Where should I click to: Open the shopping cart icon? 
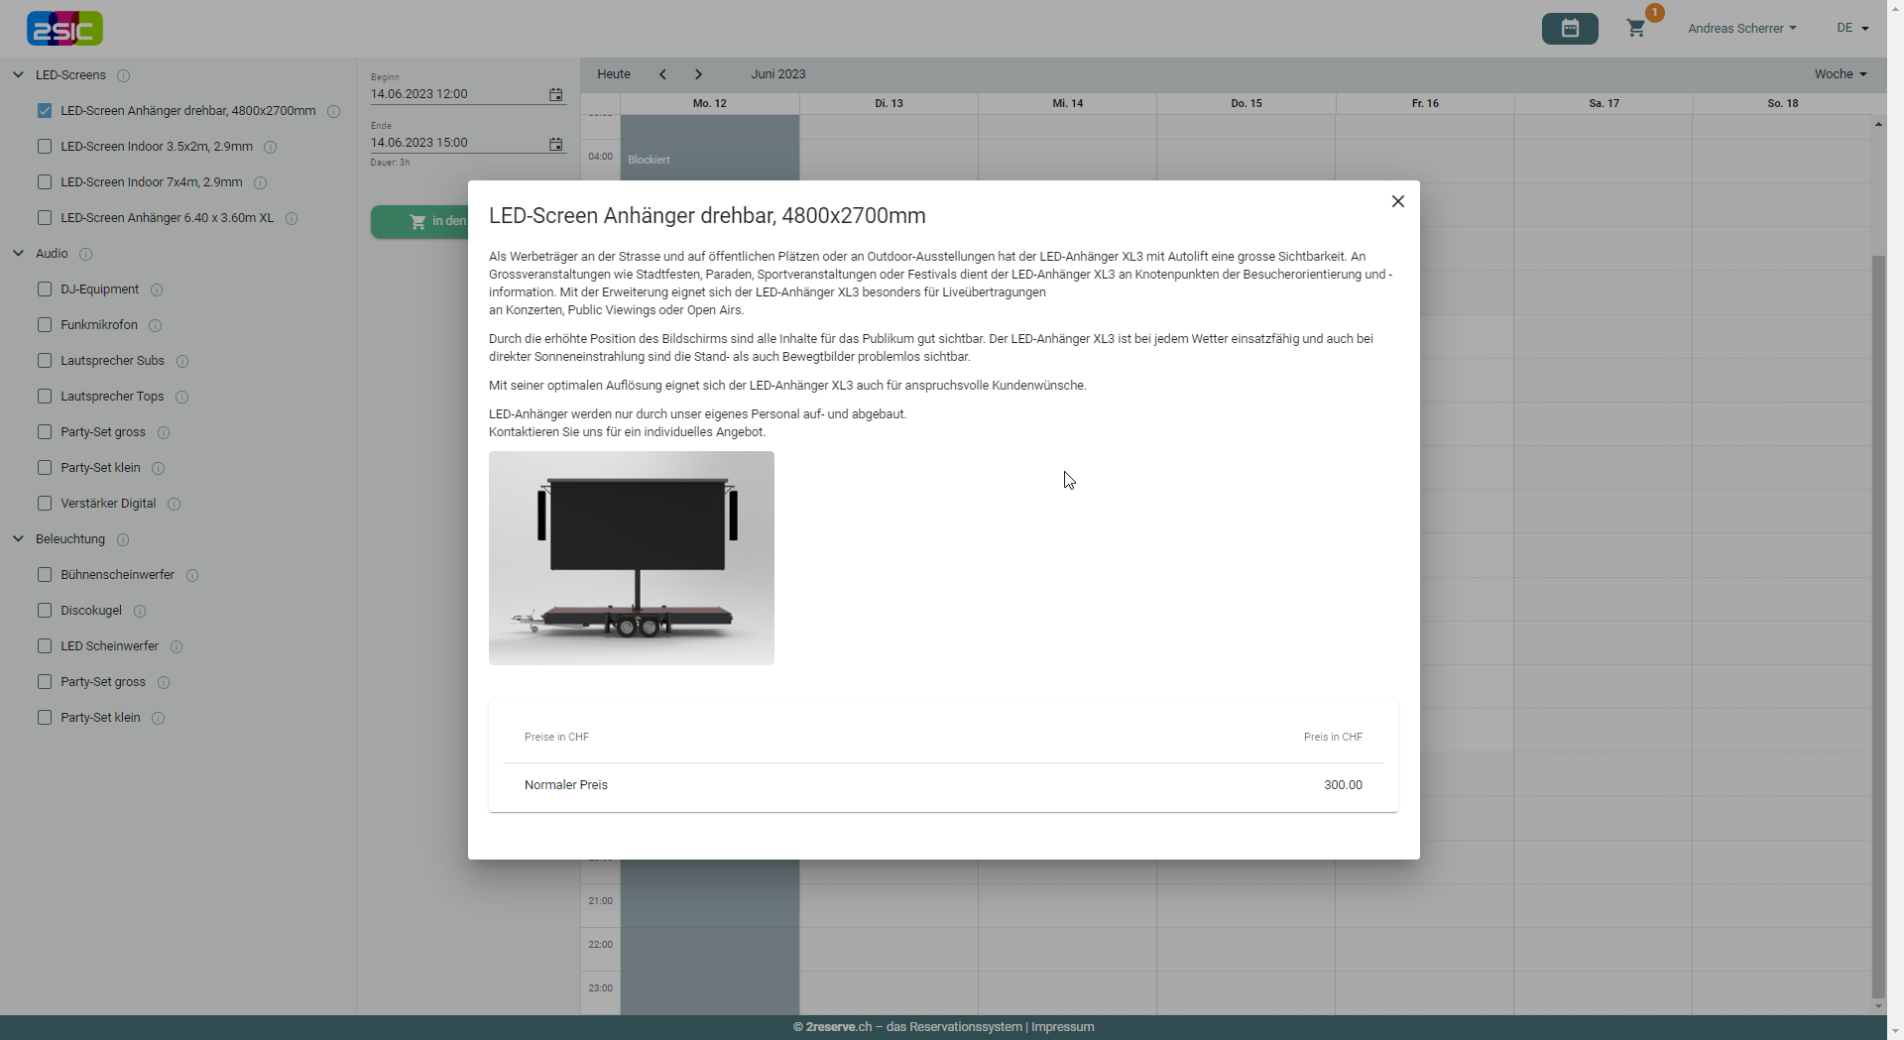click(x=1636, y=29)
